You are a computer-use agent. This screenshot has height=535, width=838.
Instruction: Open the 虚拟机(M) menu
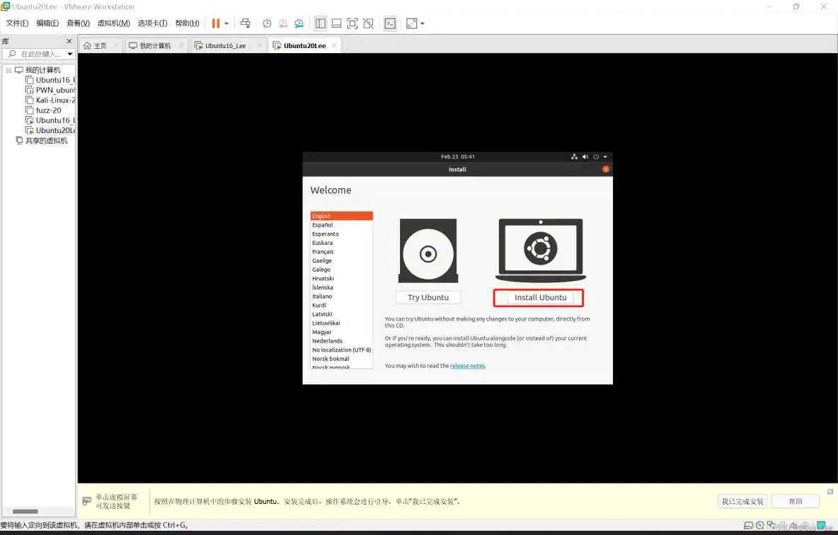click(x=115, y=23)
